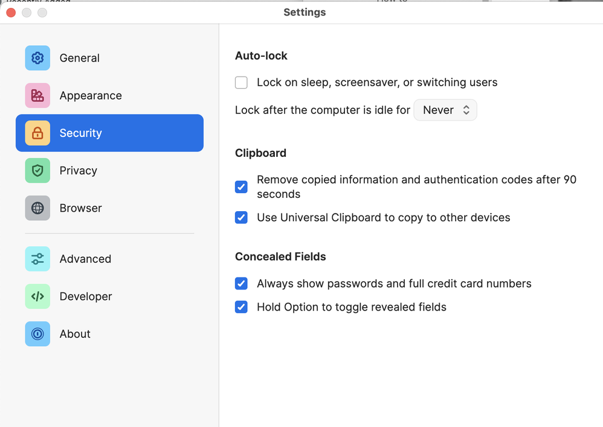Click the Appearance palette icon
The image size is (603, 427).
coord(37,95)
